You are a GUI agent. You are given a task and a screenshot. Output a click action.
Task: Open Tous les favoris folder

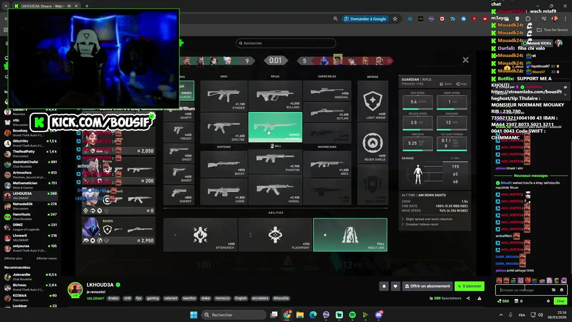552,30
